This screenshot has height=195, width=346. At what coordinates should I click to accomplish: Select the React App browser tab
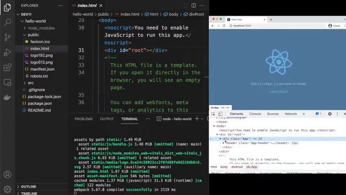[246, 19]
